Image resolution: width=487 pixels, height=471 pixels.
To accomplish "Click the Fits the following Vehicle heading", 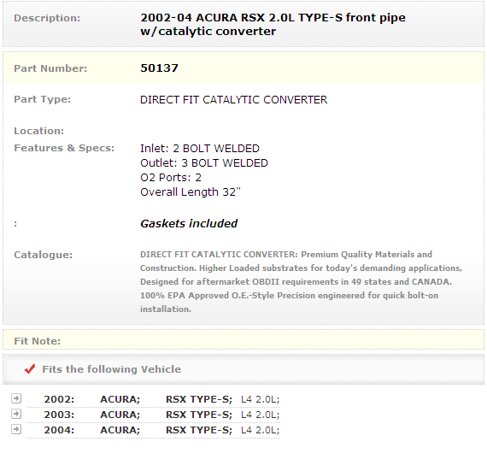I will (112, 369).
